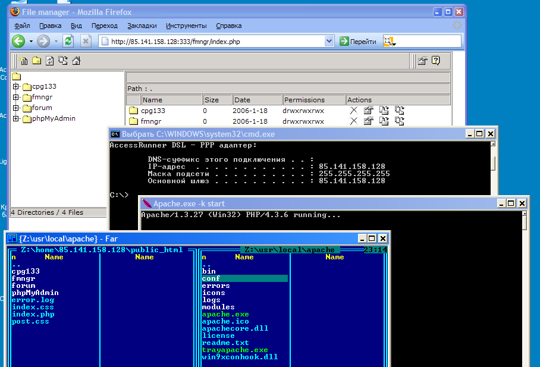Select apache.exe in the Far panel

(225, 314)
